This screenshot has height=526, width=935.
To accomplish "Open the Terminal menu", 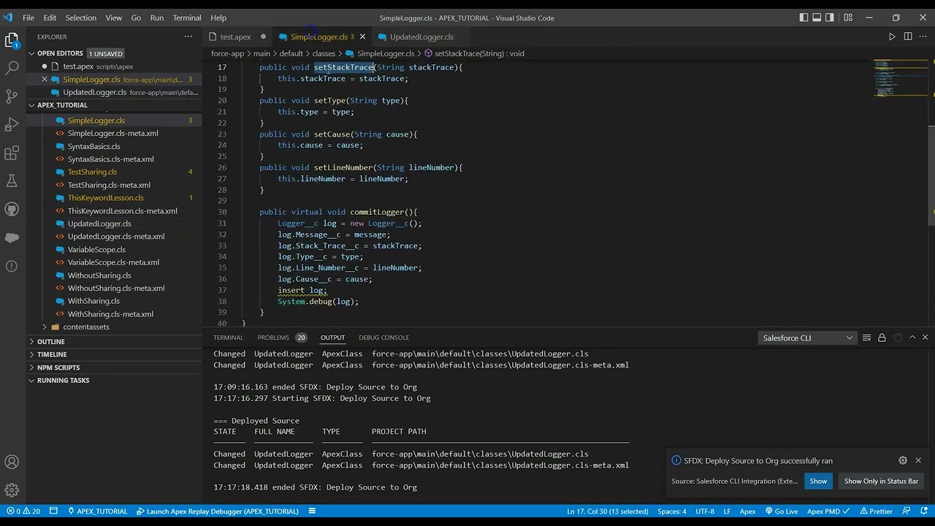I will (187, 18).
